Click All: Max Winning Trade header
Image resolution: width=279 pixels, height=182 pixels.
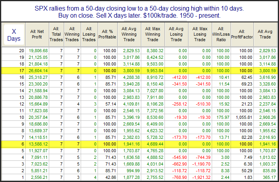[x=153, y=35]
